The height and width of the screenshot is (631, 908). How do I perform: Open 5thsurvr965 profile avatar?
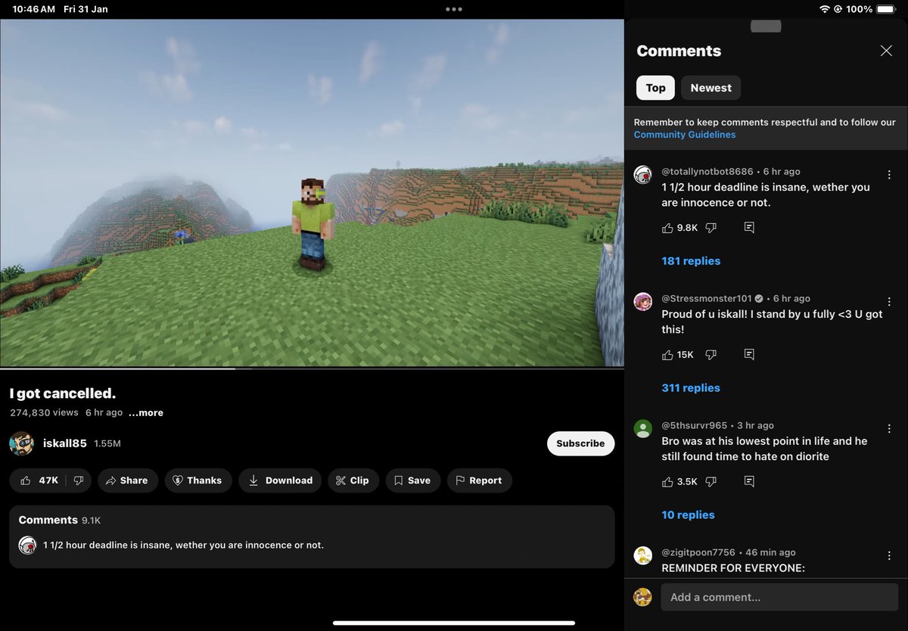(642, 429)
